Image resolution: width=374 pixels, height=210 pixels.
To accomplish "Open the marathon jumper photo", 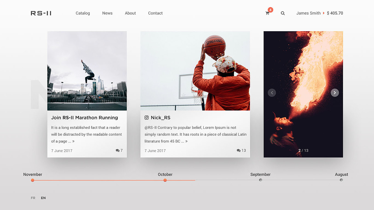I will click(87, 71).
